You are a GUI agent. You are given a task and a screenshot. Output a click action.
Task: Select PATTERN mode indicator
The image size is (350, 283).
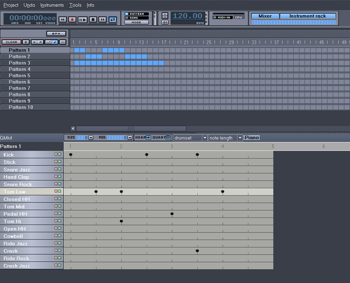pos(137,14)
